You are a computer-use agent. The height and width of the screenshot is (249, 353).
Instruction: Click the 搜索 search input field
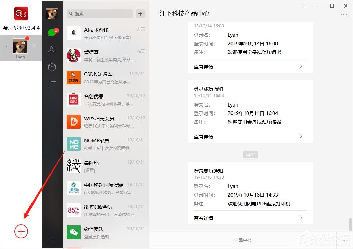click(x=99, y=13)
